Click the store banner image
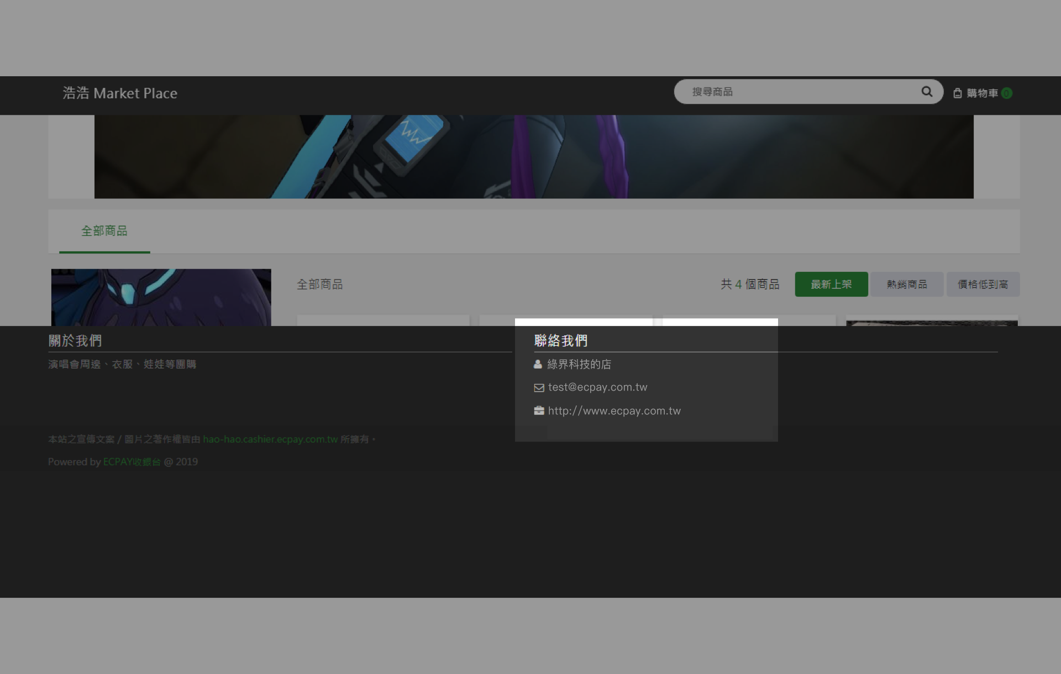The height and width of the screenshot is (674, 1061). pyautogui.click(x=534, y=156)
